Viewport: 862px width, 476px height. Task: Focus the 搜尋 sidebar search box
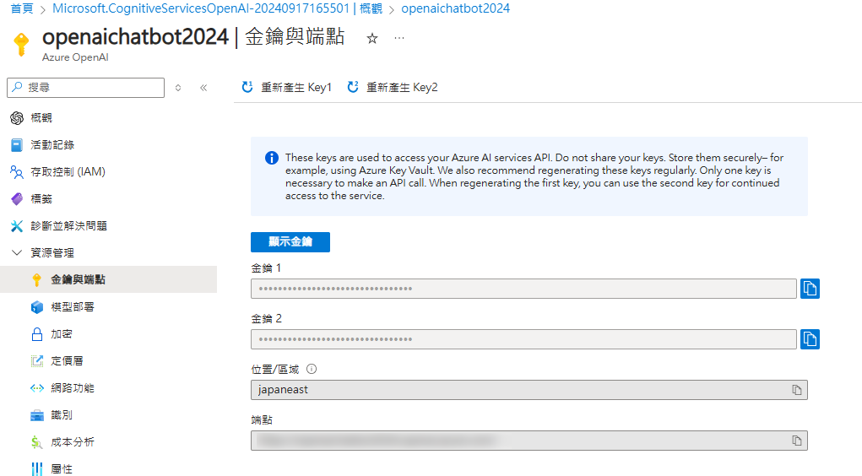pos(86,88)
